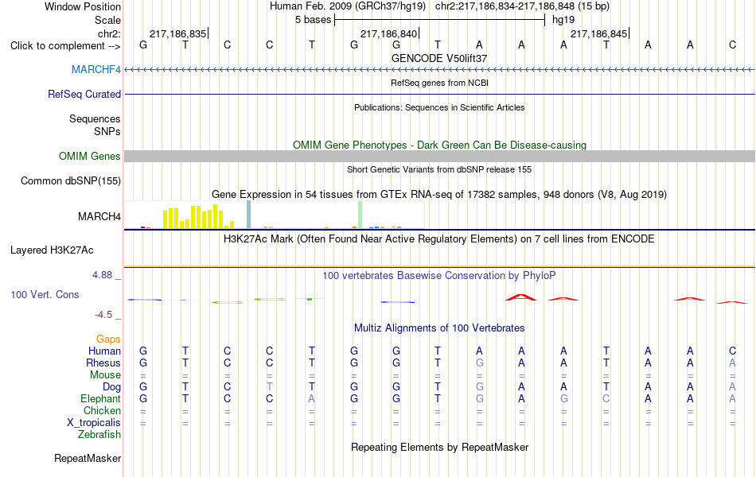The height and width of the screenshot is (477, 756).
Task: Click the Layered H3K27Ac track label
Action: 52,250
